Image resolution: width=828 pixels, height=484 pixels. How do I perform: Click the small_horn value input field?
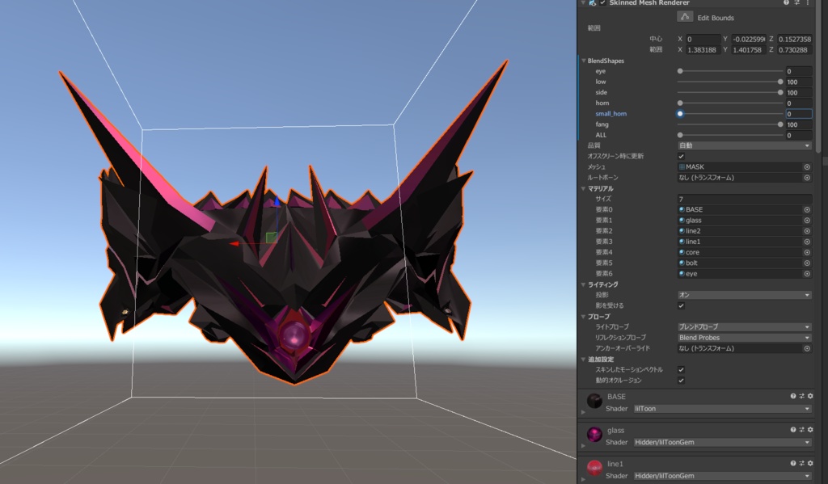coord(798,113)
